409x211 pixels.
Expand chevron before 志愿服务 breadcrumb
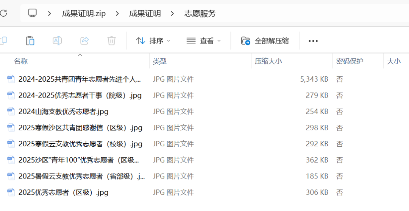(172, 13)
